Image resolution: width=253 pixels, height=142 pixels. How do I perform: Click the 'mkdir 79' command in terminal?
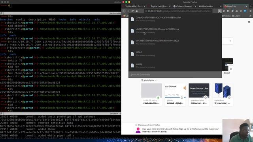coord(15,60)
